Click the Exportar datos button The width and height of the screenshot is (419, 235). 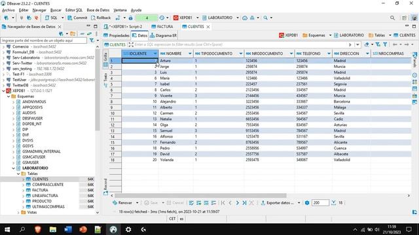[x=278, y=203]
